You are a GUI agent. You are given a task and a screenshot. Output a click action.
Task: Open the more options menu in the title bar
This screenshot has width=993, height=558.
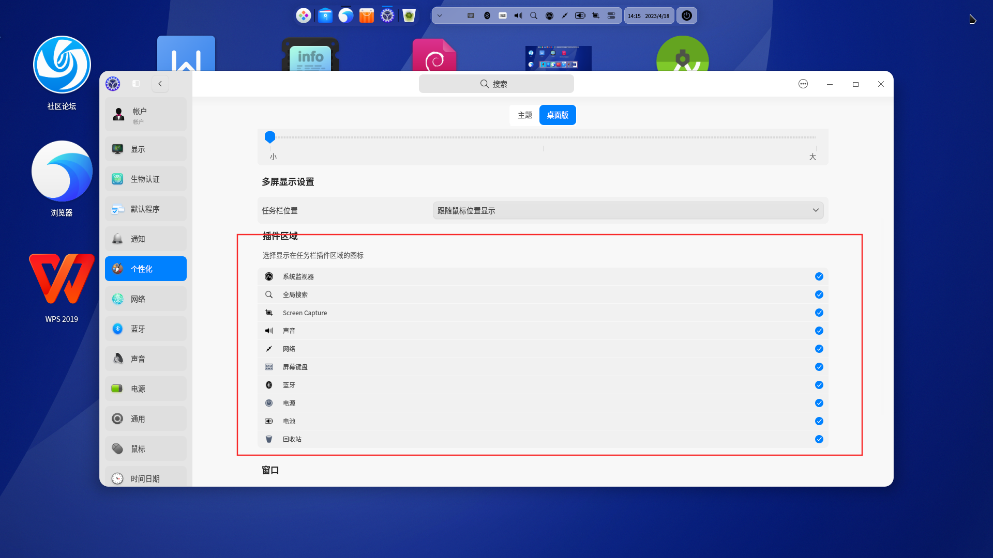click(803, 84)
